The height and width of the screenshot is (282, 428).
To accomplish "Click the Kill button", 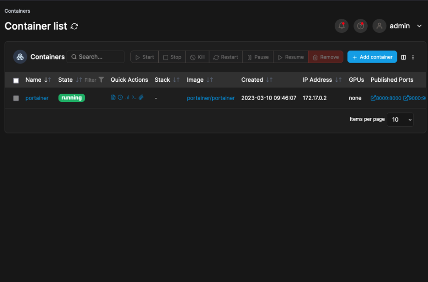I will tap(198, 57).
